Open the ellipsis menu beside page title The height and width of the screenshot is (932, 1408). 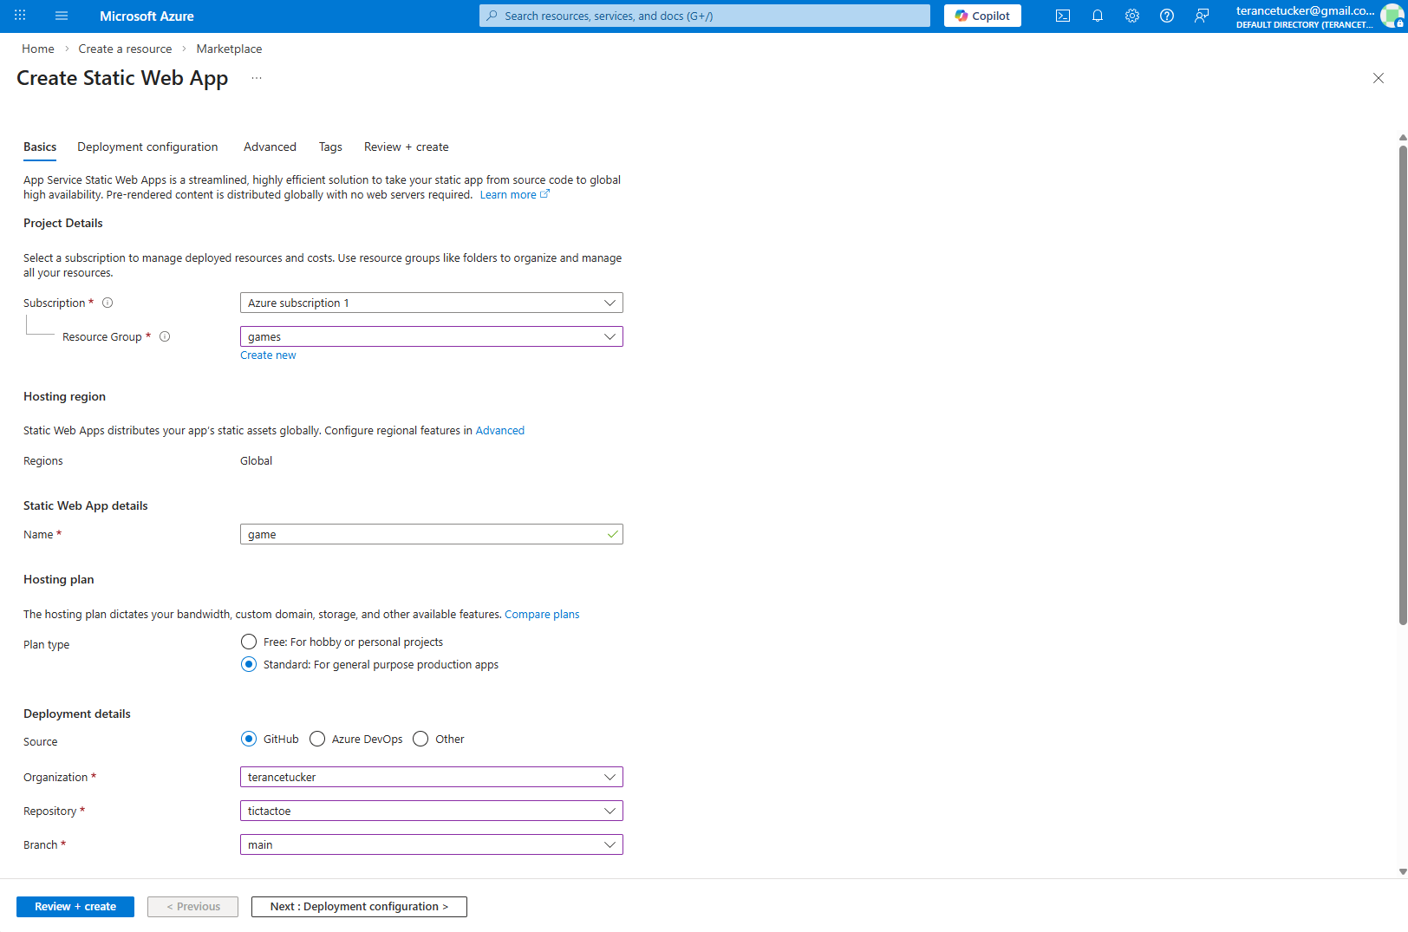coord(257,78)
